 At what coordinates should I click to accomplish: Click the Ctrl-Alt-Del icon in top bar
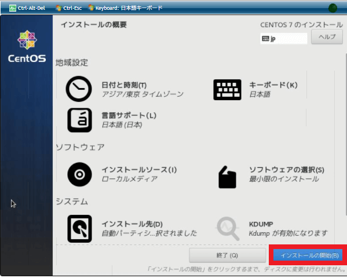pyautogui.click(x=13, y=8)
